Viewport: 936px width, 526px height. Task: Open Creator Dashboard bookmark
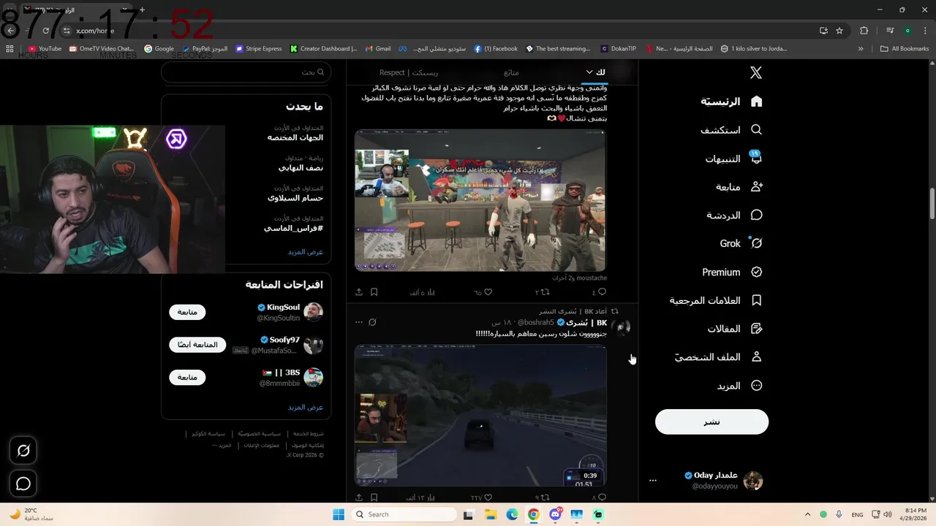pos(323,49)
